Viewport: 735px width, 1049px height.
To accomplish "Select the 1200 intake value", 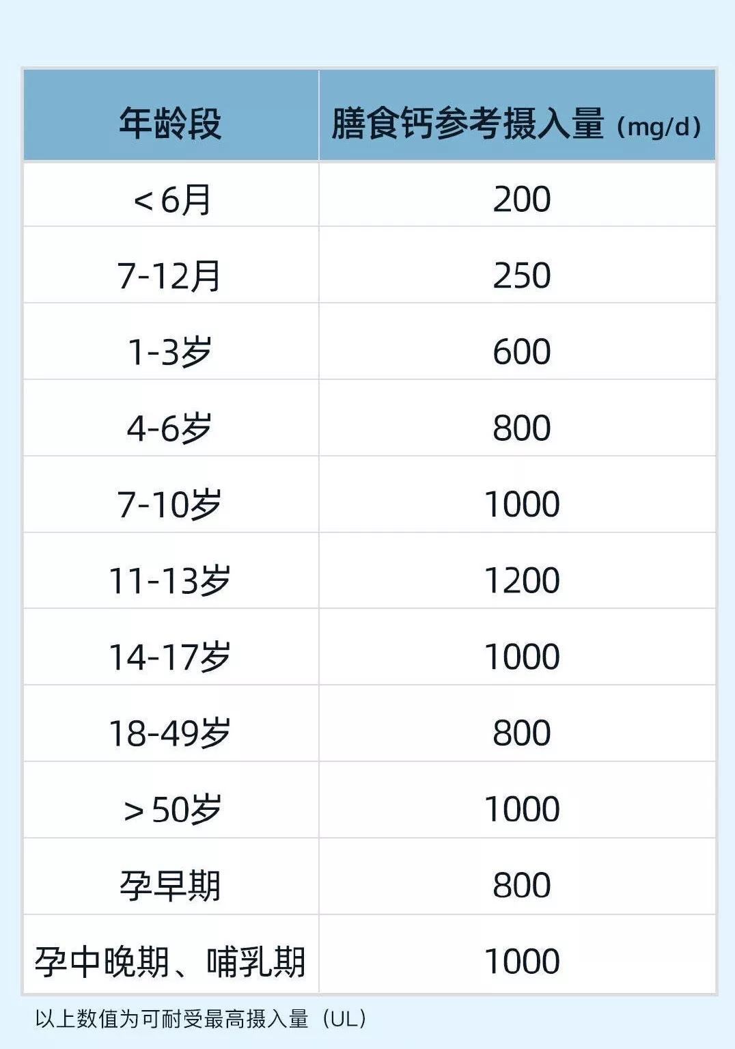I will [x=521, y=581].
